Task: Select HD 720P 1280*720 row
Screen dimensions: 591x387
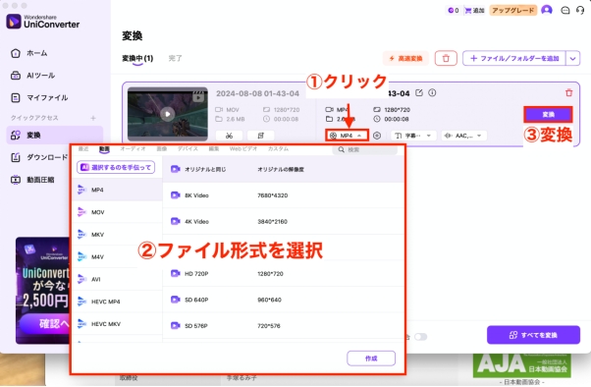Action: click(283, 273)
